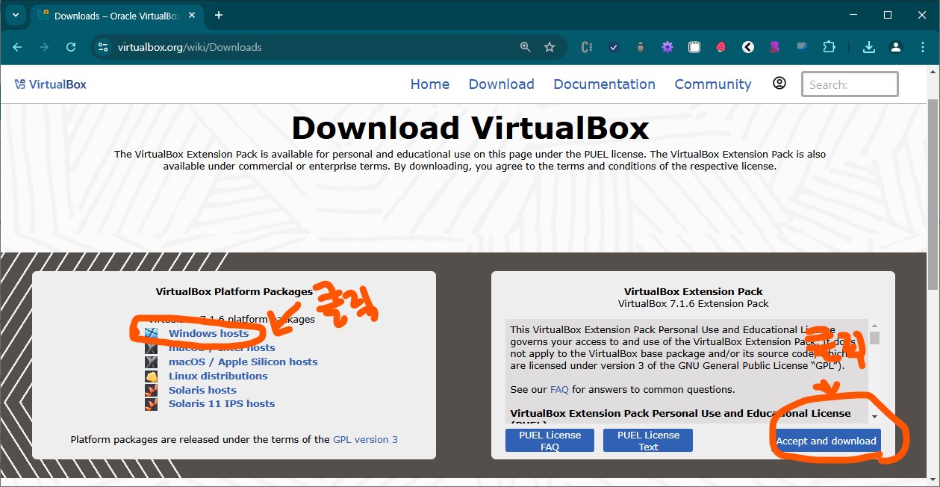940x487 pixels.
Task: Click the Solaris 11 IPS hosts icon
Action: click(x=152, y=403)
